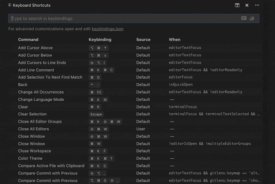Sort by the Source column header

pos(143,40)
